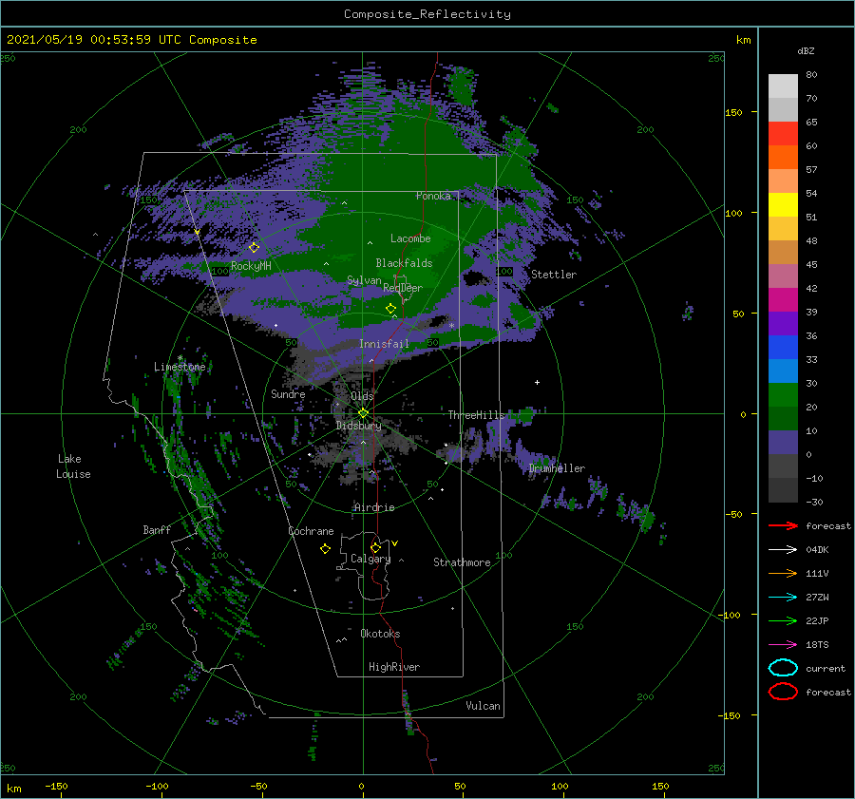Click the Calgary city label
Viewport: 855px width, 799px height.
pos(370,559)
